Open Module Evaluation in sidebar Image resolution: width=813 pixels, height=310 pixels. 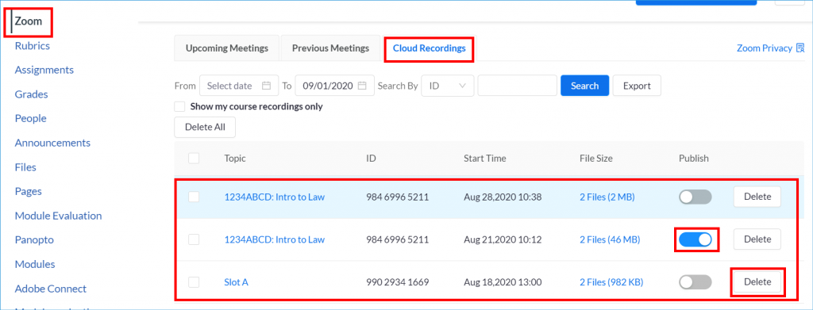coord(58,216)
